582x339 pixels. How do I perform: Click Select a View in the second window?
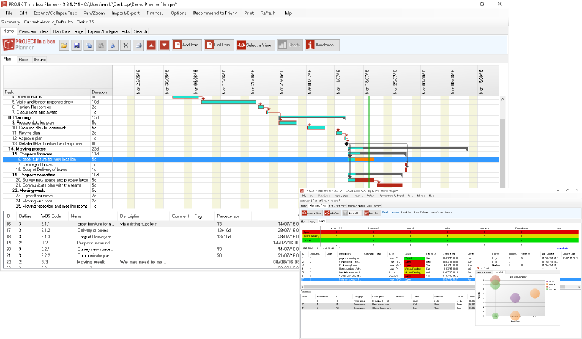point(311,213)
